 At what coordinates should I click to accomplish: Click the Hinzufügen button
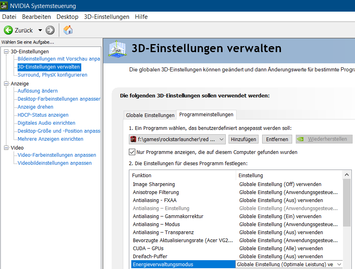click(x=243, y=139)
